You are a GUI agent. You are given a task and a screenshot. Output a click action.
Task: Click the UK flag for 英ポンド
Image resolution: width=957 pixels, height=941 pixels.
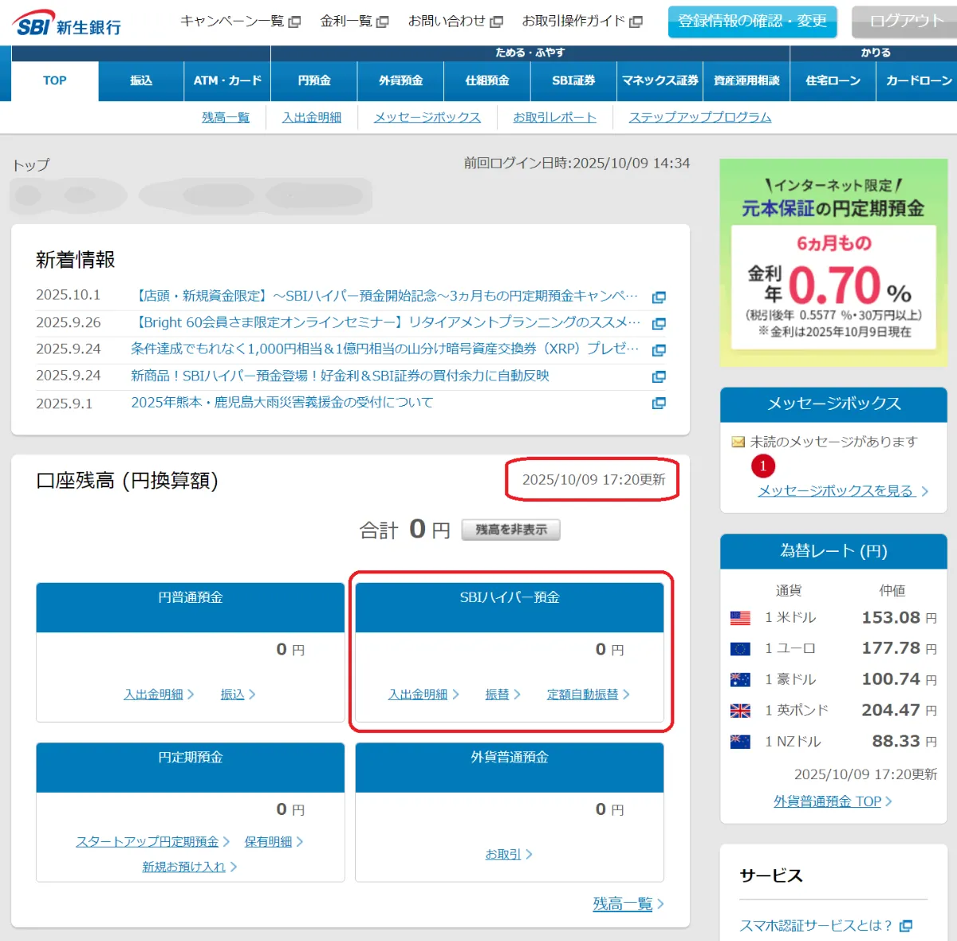pos(740,711)
